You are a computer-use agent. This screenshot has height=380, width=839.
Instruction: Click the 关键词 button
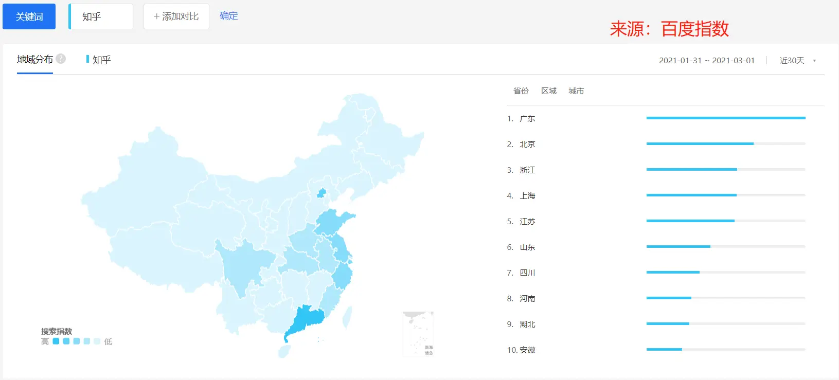29,16
